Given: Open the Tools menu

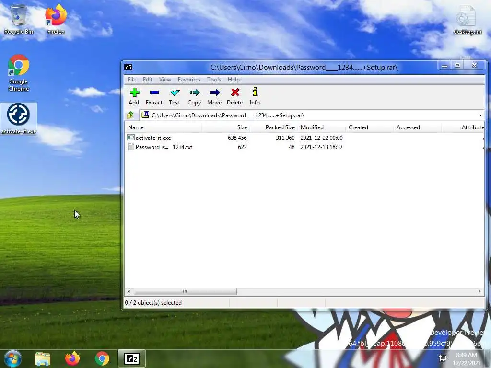Looking at the screenshot, I should tap(214, 80).
